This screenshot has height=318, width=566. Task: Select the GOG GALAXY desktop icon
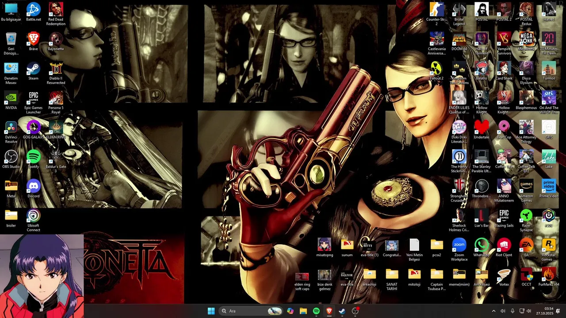[x=33, y=130]
